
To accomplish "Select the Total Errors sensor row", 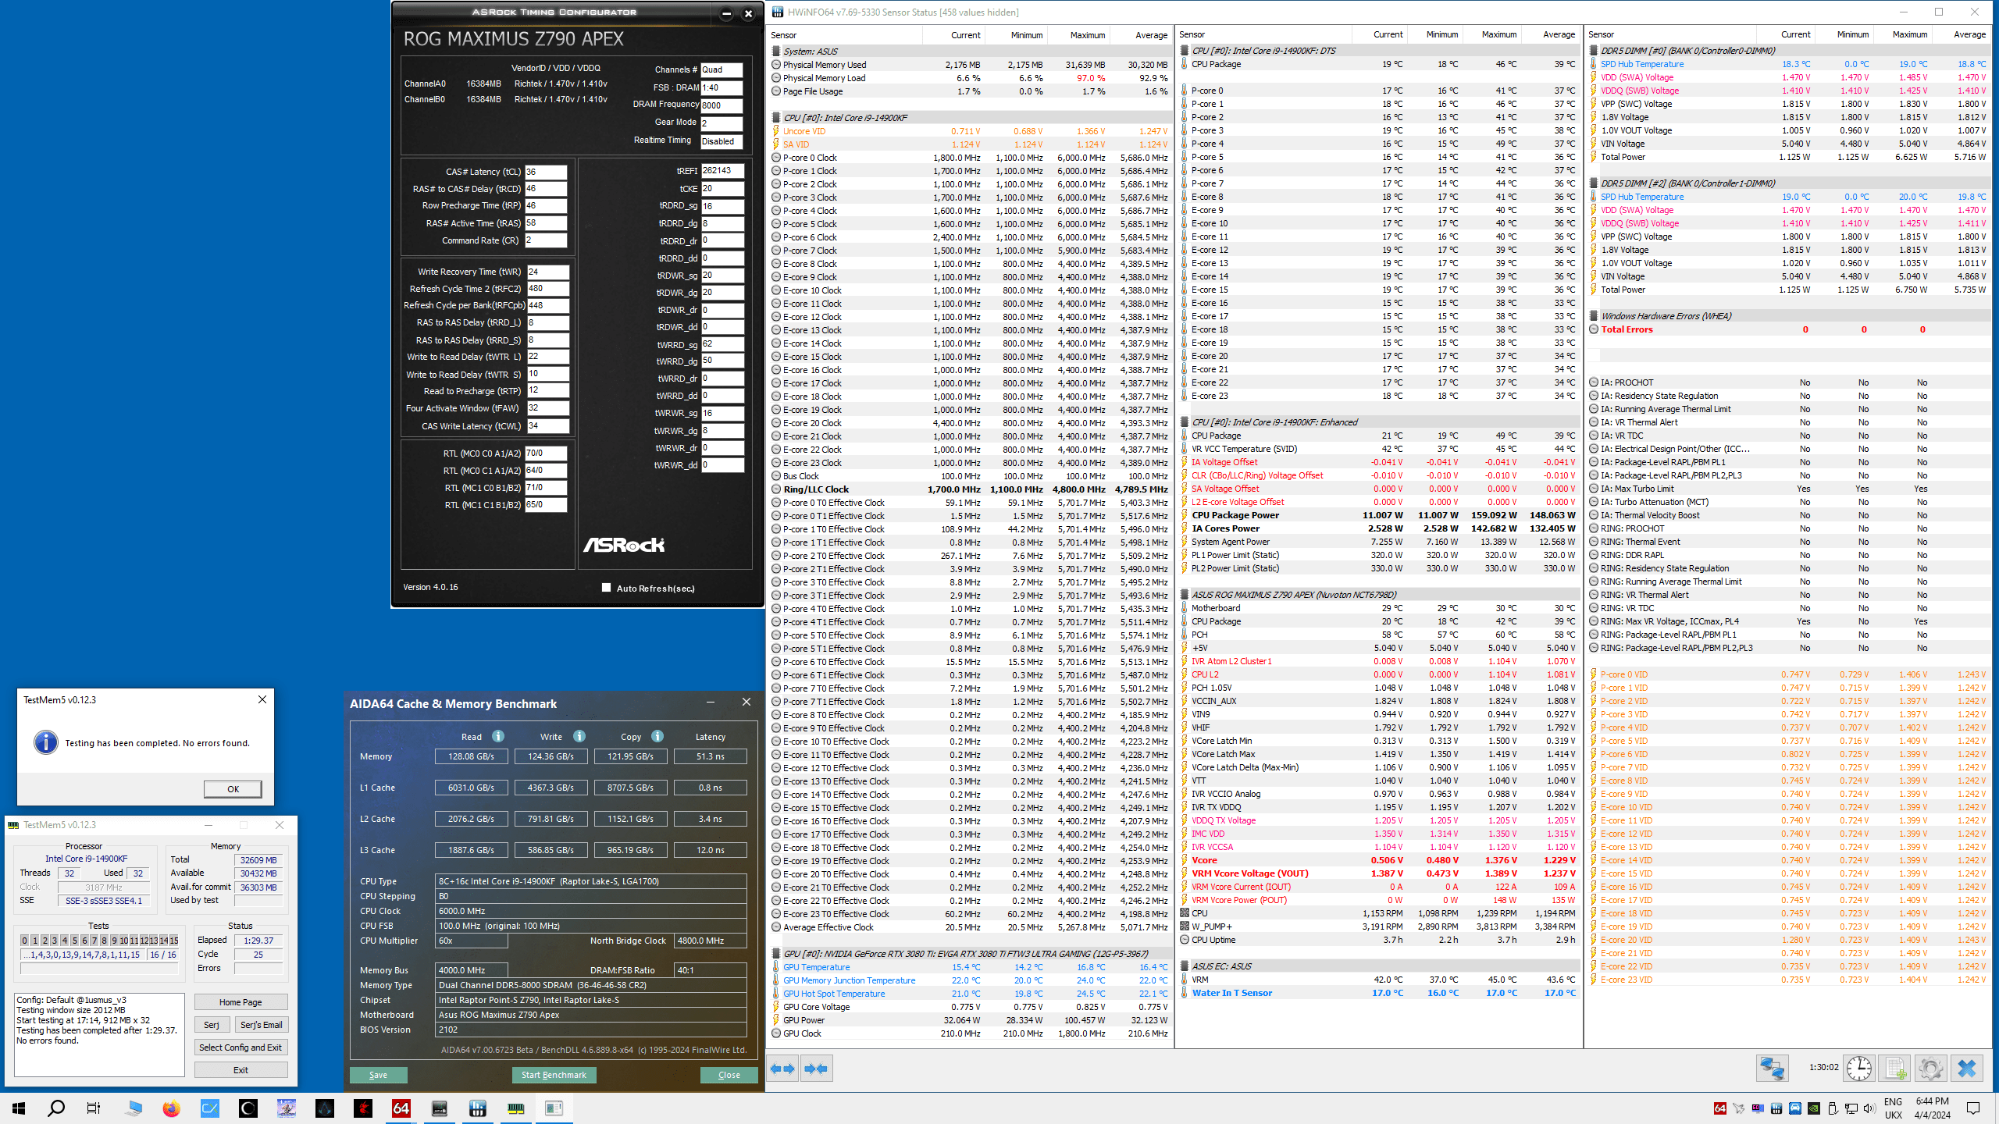I will click(x=1788, y=329).
